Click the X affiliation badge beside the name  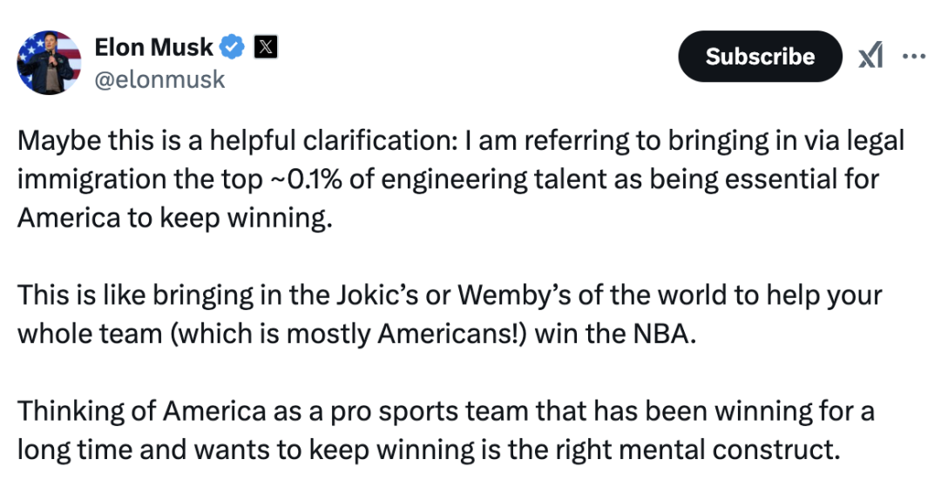(265, 48)
